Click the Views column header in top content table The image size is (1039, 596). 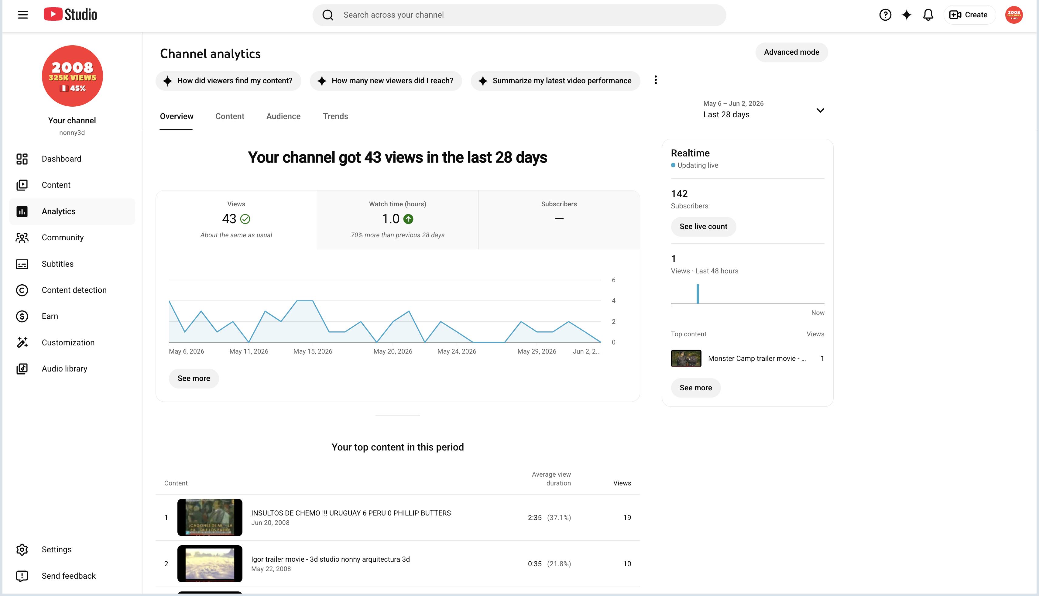(x=622, y=483)
